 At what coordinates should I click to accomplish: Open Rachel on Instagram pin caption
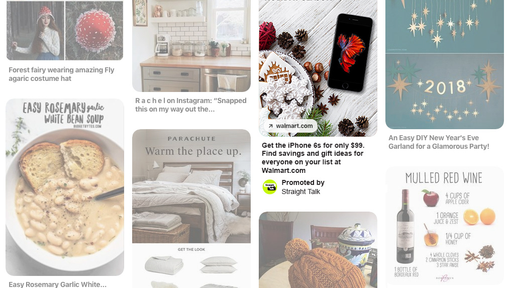click(191, 105)
